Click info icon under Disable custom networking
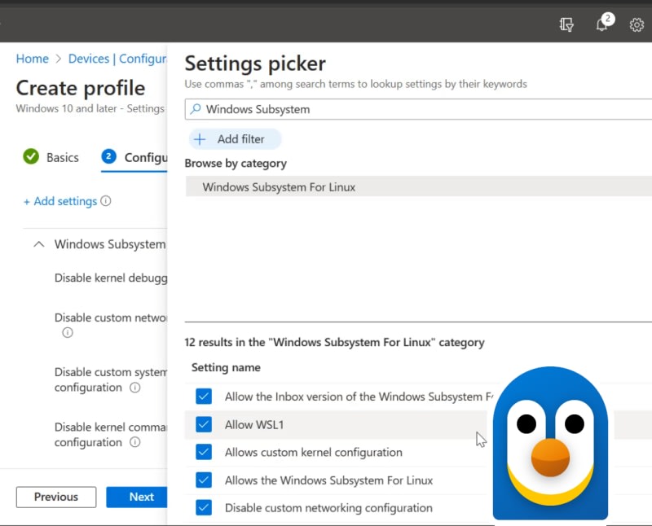 click(x=68, y=333)
